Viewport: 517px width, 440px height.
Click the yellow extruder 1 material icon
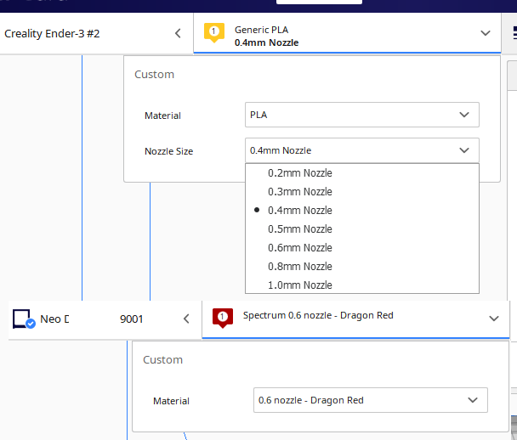click(x=214, y=32)
